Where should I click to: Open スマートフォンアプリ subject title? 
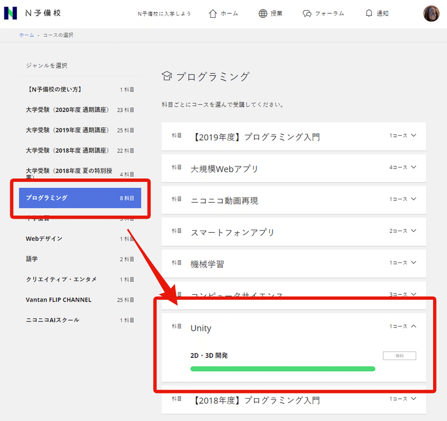(232, 232)
